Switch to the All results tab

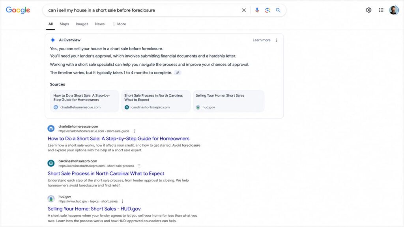[x=50, y=24]
